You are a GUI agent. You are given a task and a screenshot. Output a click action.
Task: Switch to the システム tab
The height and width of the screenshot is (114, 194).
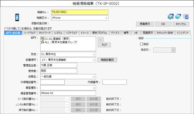(x=58, y=33)
